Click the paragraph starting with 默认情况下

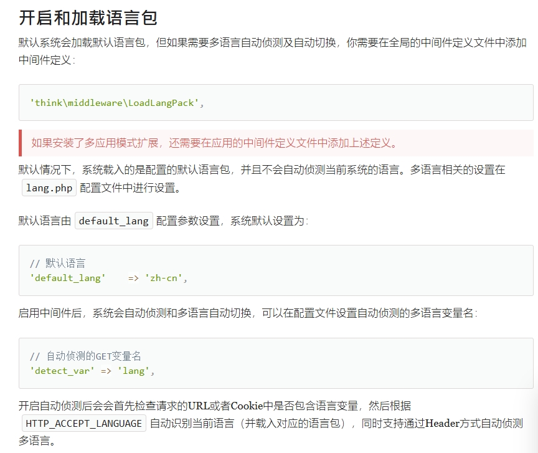tap(262, 169)
